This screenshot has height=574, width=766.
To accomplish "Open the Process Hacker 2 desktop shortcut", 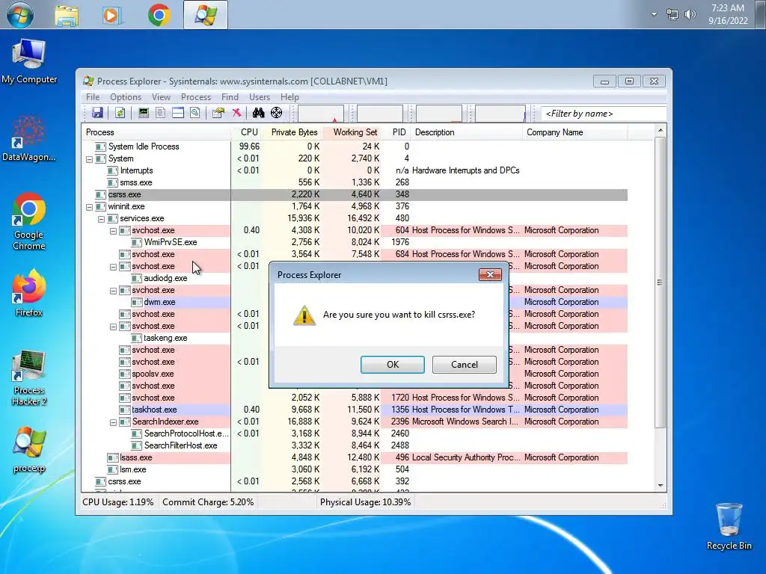I will 29,378.
